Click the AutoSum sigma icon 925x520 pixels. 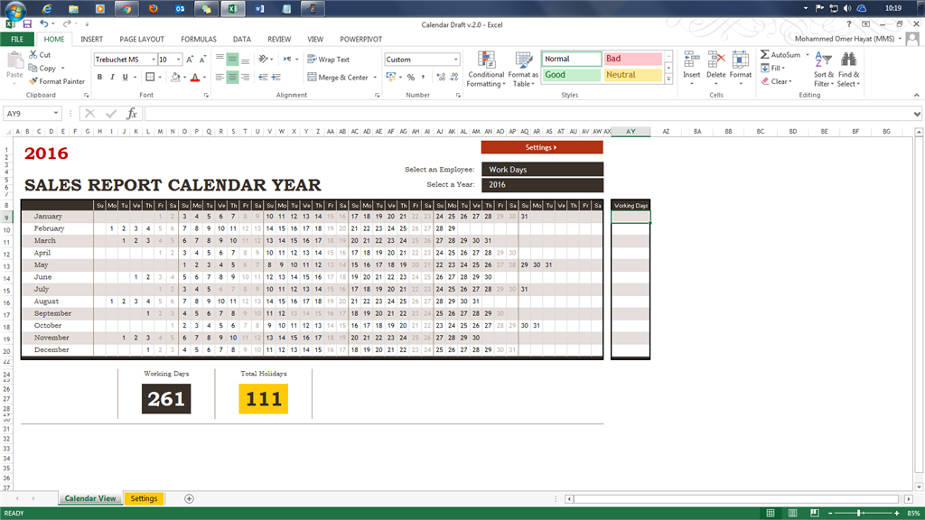point(764,54)
